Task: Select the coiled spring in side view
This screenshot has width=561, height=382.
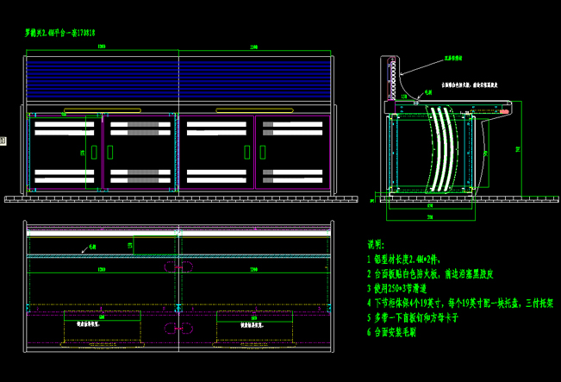Action: pos(396,85)
